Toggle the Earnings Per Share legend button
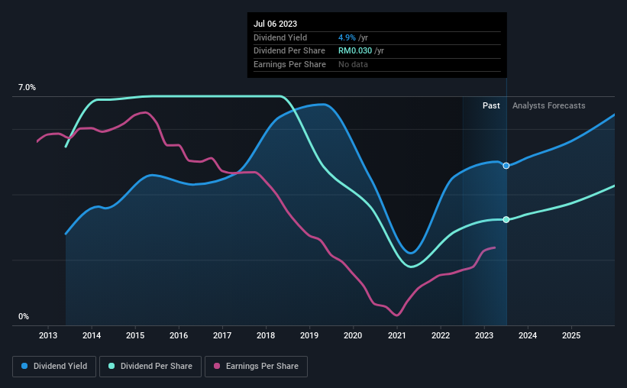627x388 pixels. click(256, 367)
